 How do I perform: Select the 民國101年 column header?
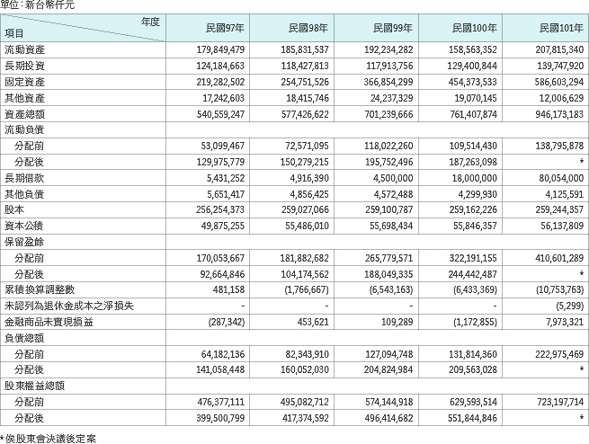(561, 28)
